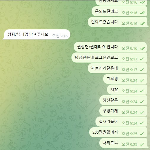Select the 200만원없어서 message bubble
Screen dimensions: 150x150
tap(118, 132)
